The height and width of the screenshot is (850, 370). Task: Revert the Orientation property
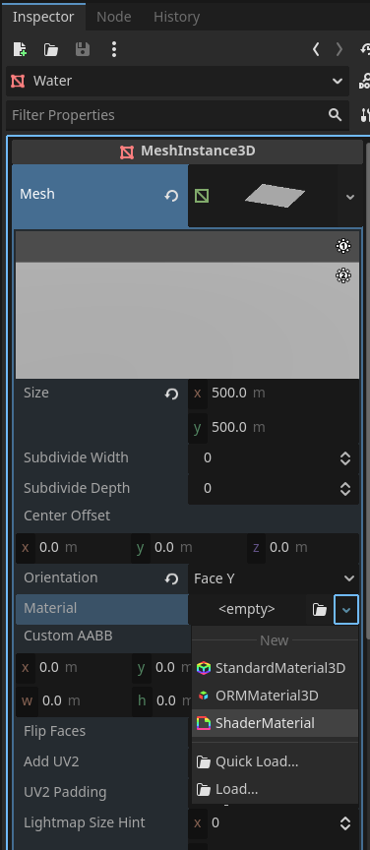(x=171, y=578)
